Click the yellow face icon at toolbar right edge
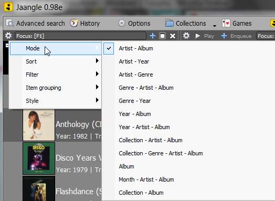275x201 pixels. point(272,23)
